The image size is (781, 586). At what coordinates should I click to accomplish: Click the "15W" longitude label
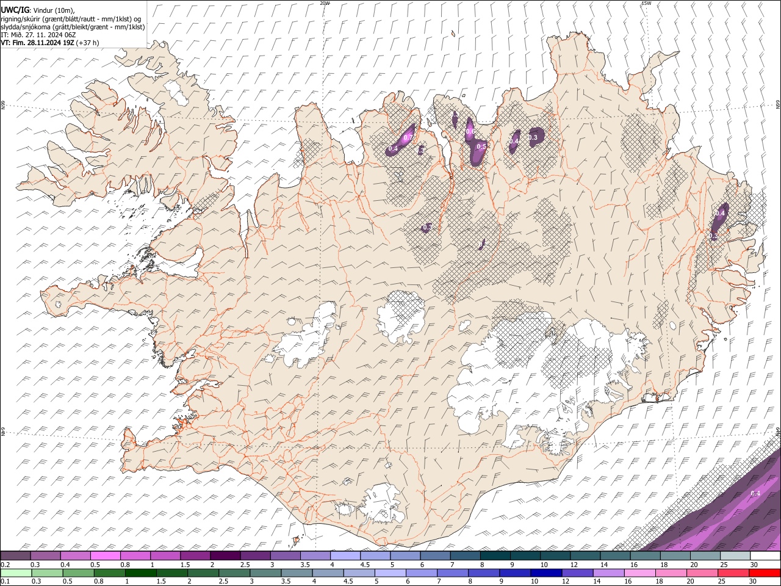point(646,3)
